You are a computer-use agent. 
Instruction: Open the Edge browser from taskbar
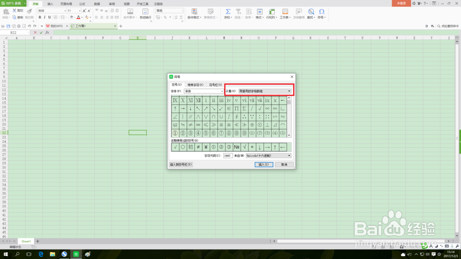[x=41, y=254]
